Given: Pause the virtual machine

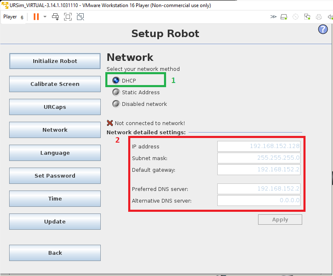Looking at the screenshot, I should pyautogui.click(x=36, y=17).
